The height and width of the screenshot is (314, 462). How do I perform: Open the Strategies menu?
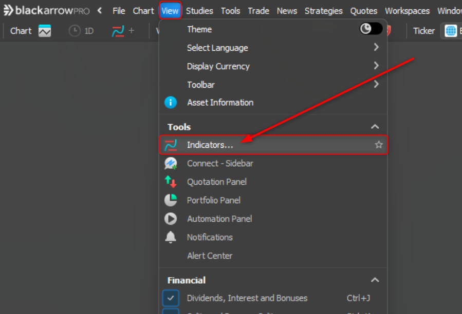pos(324,11)
